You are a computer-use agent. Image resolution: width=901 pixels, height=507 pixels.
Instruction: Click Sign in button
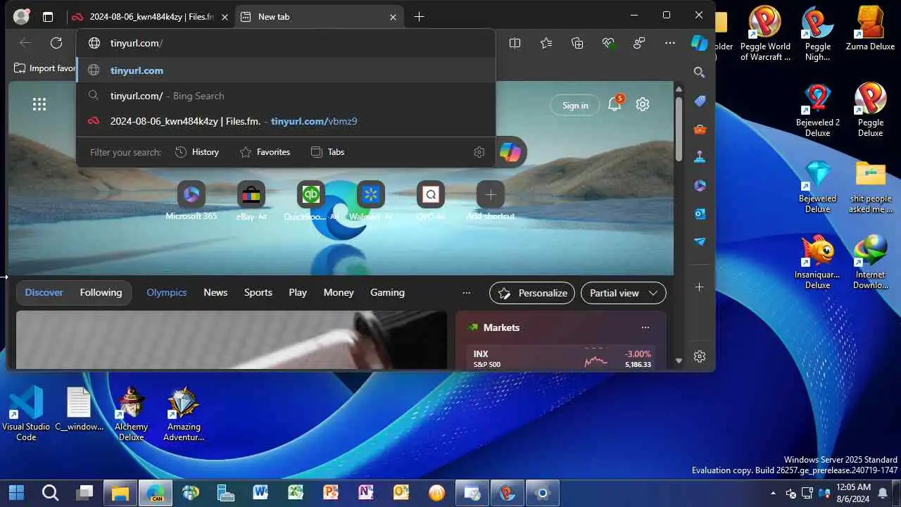[x=575, y=106]
